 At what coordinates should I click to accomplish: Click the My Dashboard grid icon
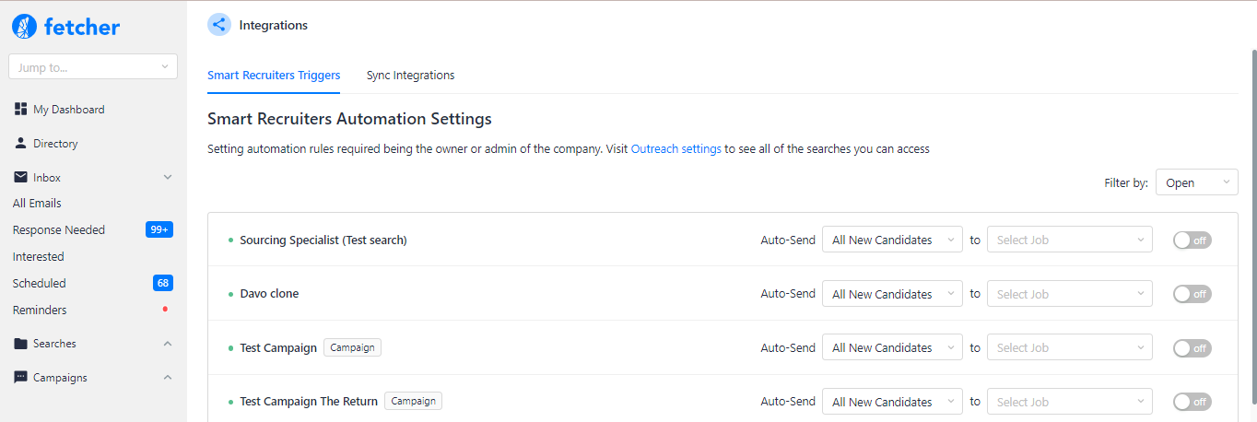pyautogui.click(x=21, y=110)
